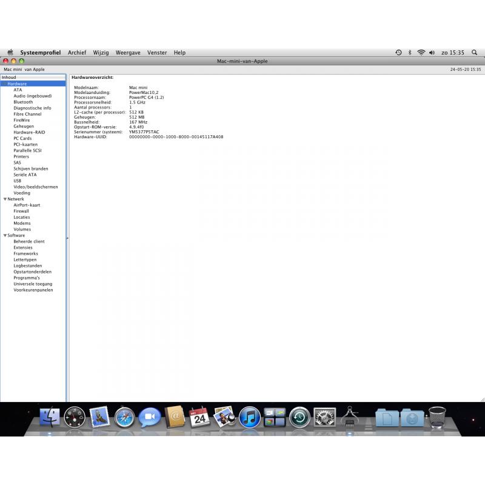Select Logbestanden under Software
This screenshot has width=485, height=485.
coord(27,266)
